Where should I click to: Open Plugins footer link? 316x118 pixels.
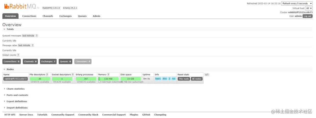coord(134,115)
